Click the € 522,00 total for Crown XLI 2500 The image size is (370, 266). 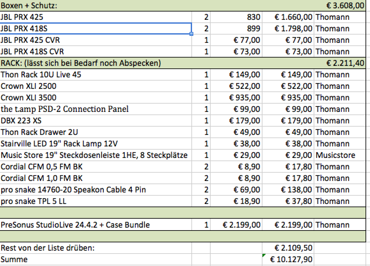(x=288, y=86)
